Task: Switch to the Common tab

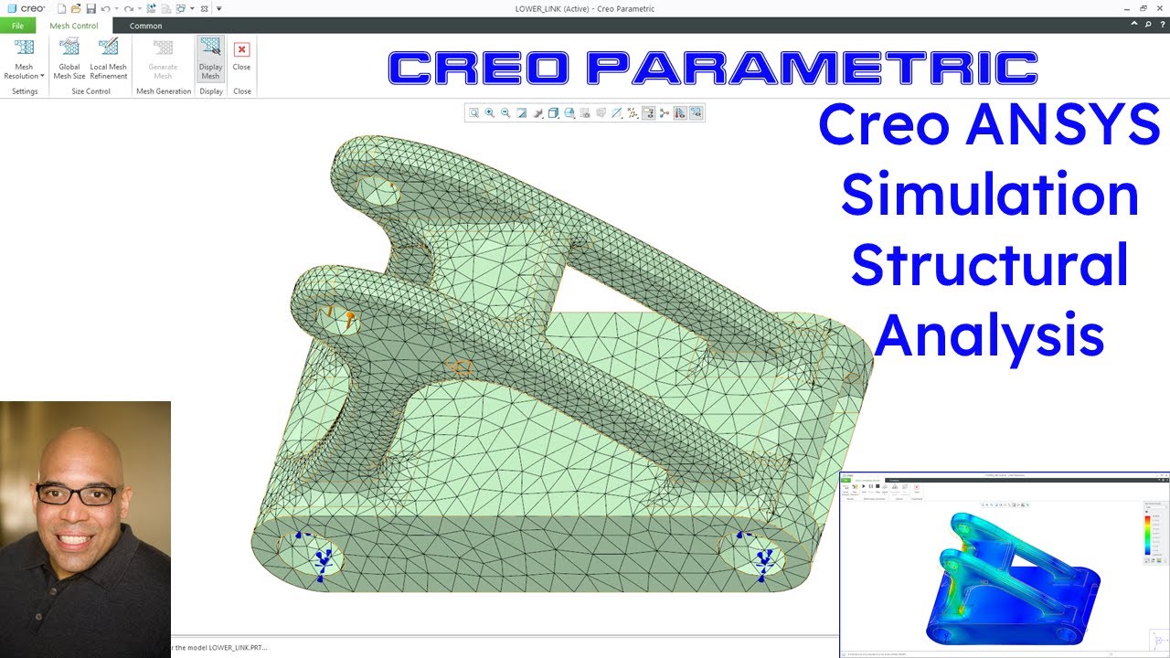Action: click(145, 26)
